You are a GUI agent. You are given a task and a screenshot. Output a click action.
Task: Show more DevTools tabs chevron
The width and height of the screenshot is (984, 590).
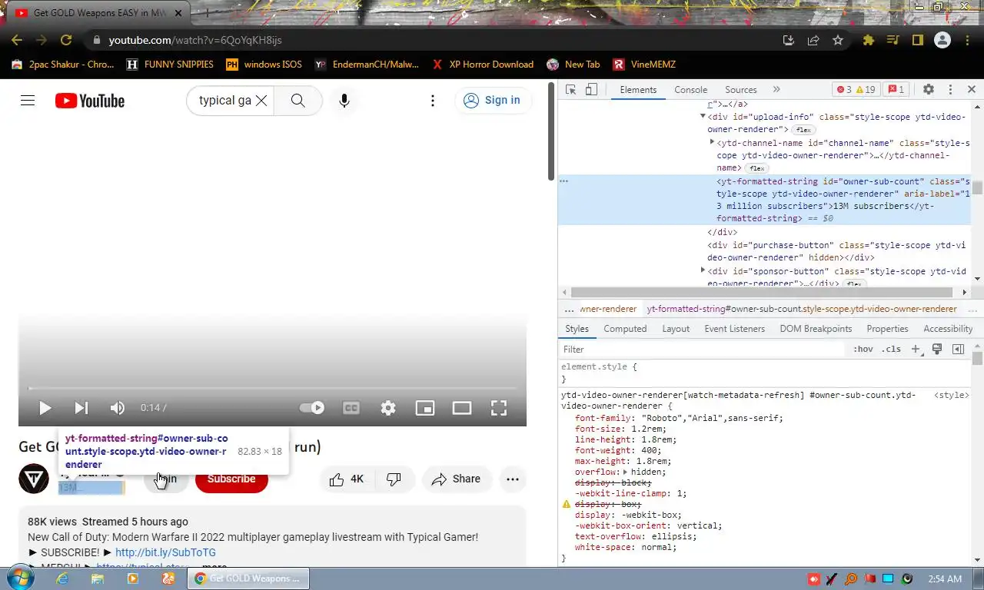coord(776,89)
